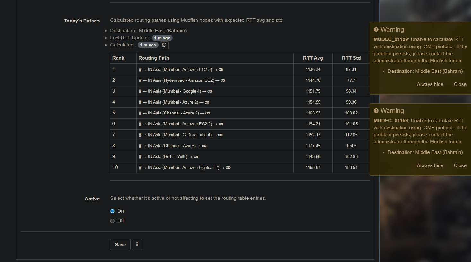The height and width of the screenshot is (262, 471).
Task: Select Always hide on the top warning
Action: [430, 84]
